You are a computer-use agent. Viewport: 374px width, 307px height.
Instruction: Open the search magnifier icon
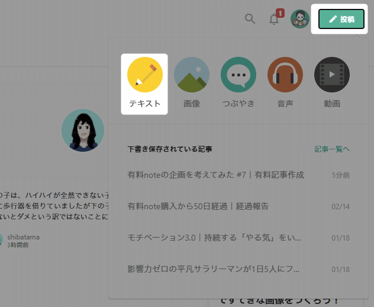250,19
